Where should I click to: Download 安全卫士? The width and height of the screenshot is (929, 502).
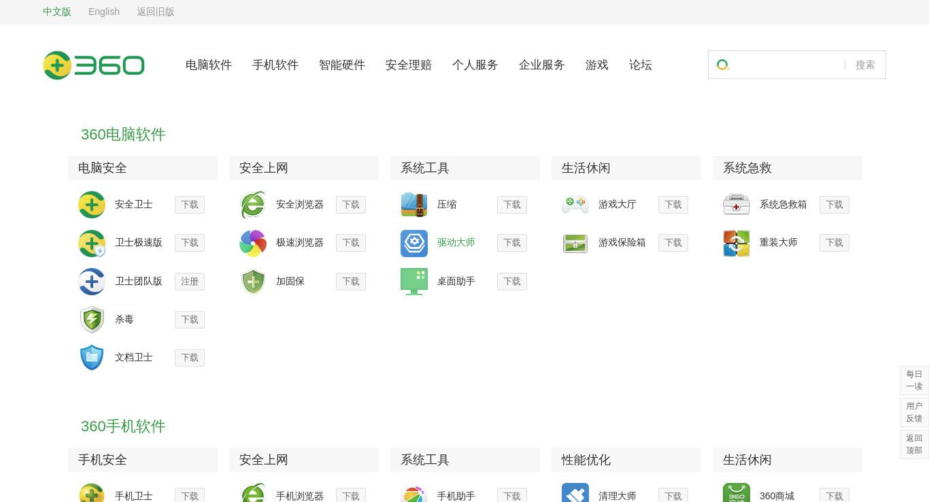click(190, 205)
